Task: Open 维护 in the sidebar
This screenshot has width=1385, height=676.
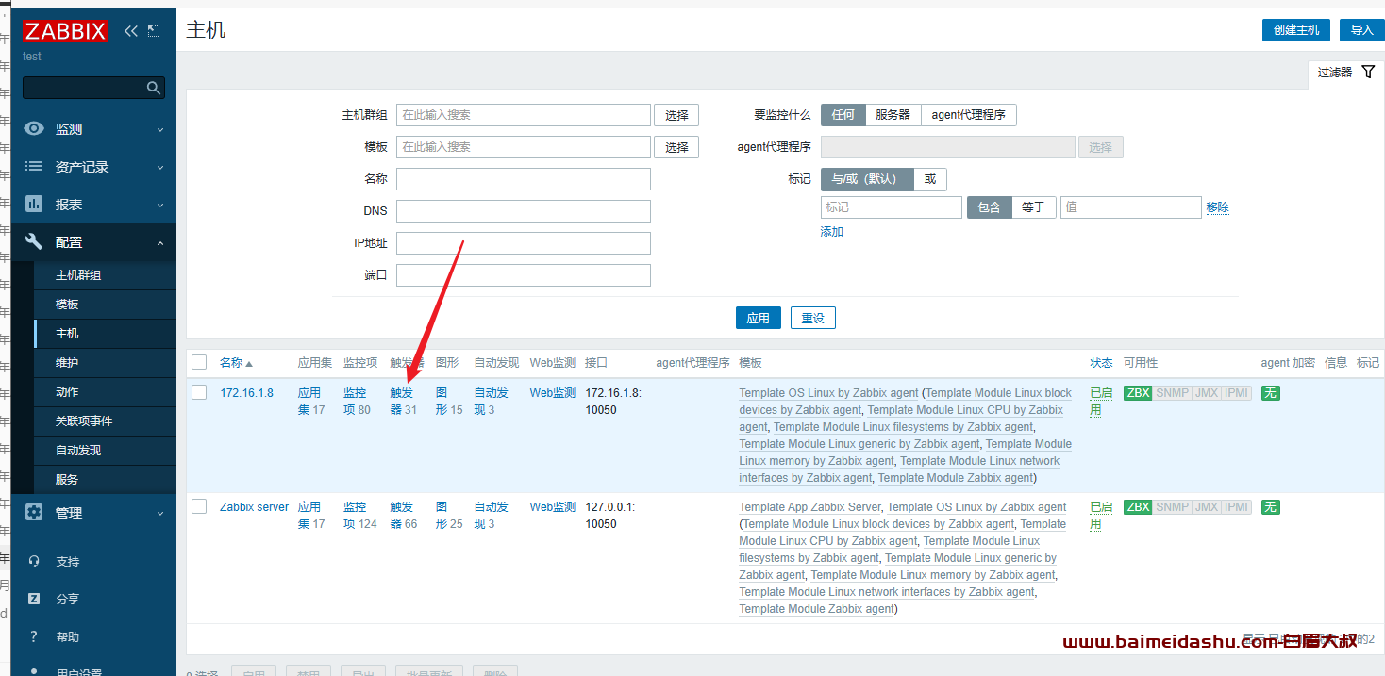Action: tap(105, 363)
